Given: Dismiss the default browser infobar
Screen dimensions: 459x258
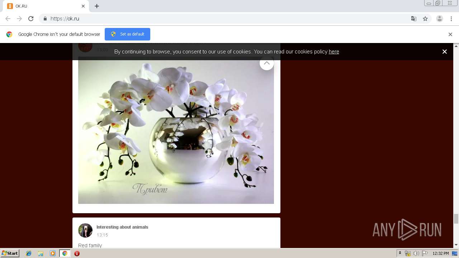Looking at the screenshot, I should 450,34.
